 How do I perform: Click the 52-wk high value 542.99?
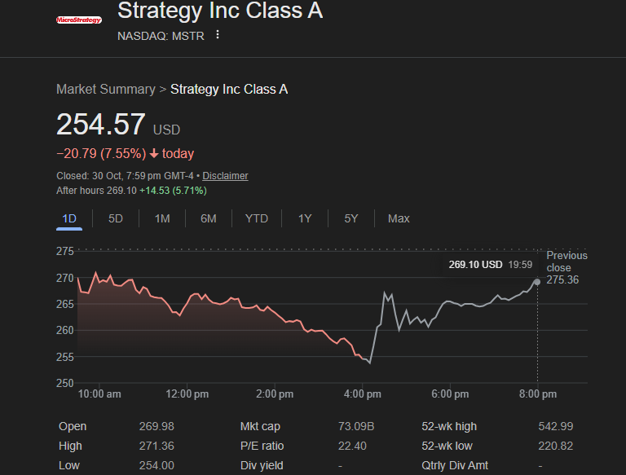pos(555,426)
